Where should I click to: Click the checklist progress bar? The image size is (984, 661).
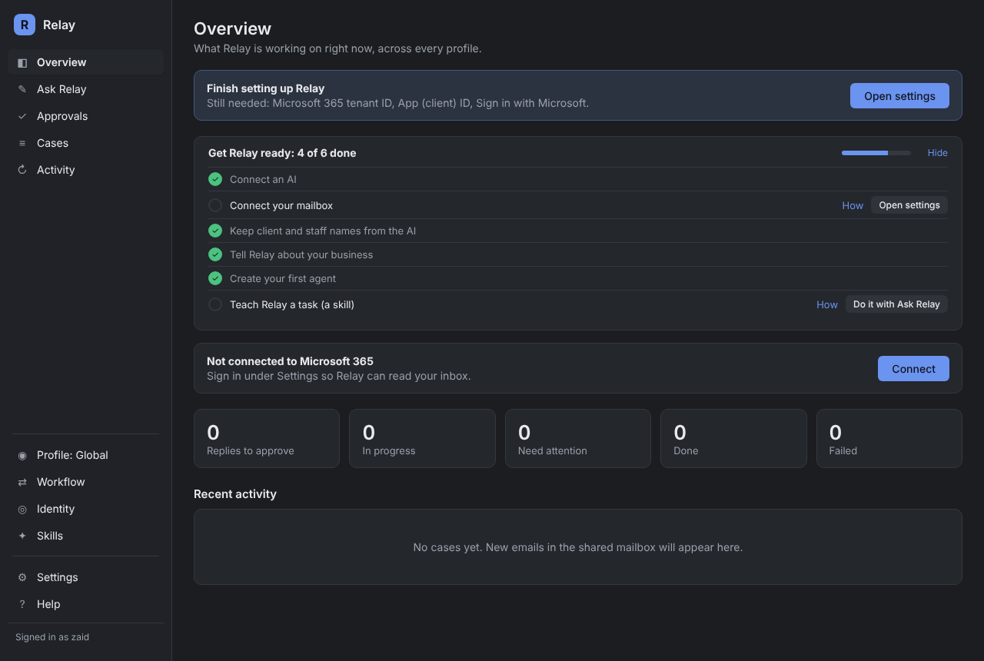pyautogui.click(x=876, y=153)
